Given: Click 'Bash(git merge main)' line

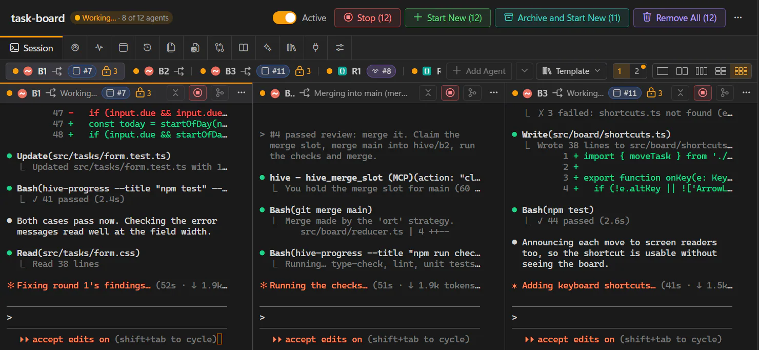Looking at the screenshot, I should click(321, 210).
